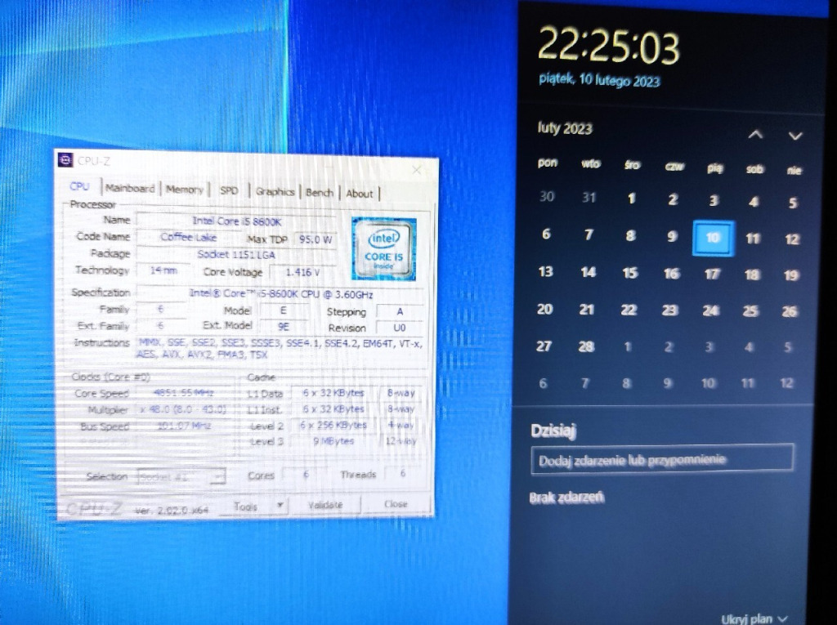The image size is (837, 625).
Task: Select February 22 in the calendar
Action: [629, 310]
